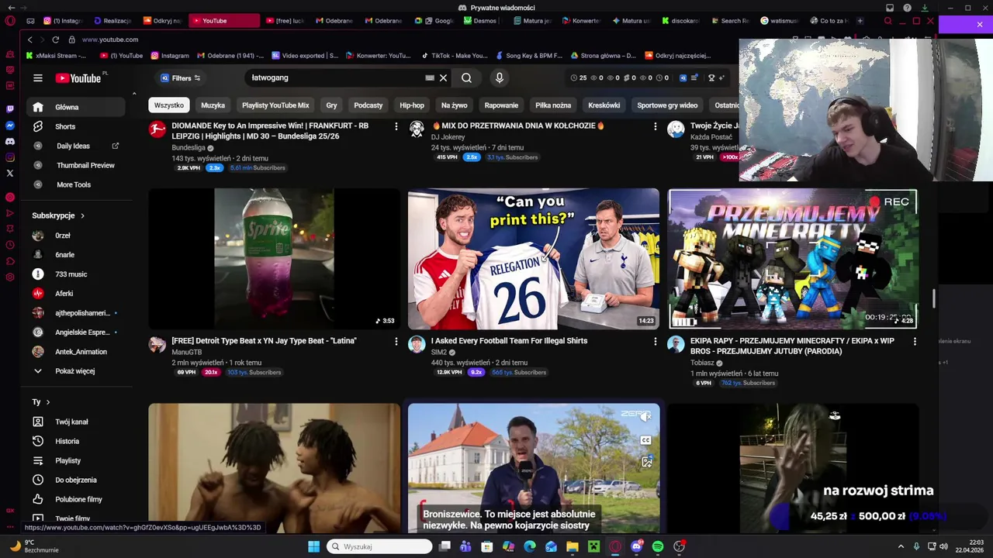Clear the search box text
The height and width of the screenshot is (558, 993).
point(443,77)
